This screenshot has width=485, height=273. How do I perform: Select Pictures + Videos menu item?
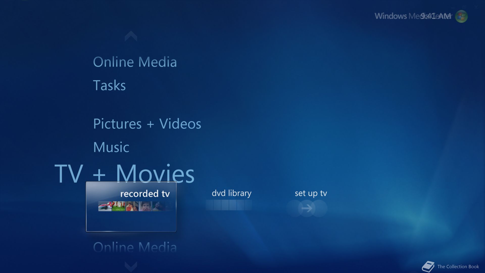[147, 124]
